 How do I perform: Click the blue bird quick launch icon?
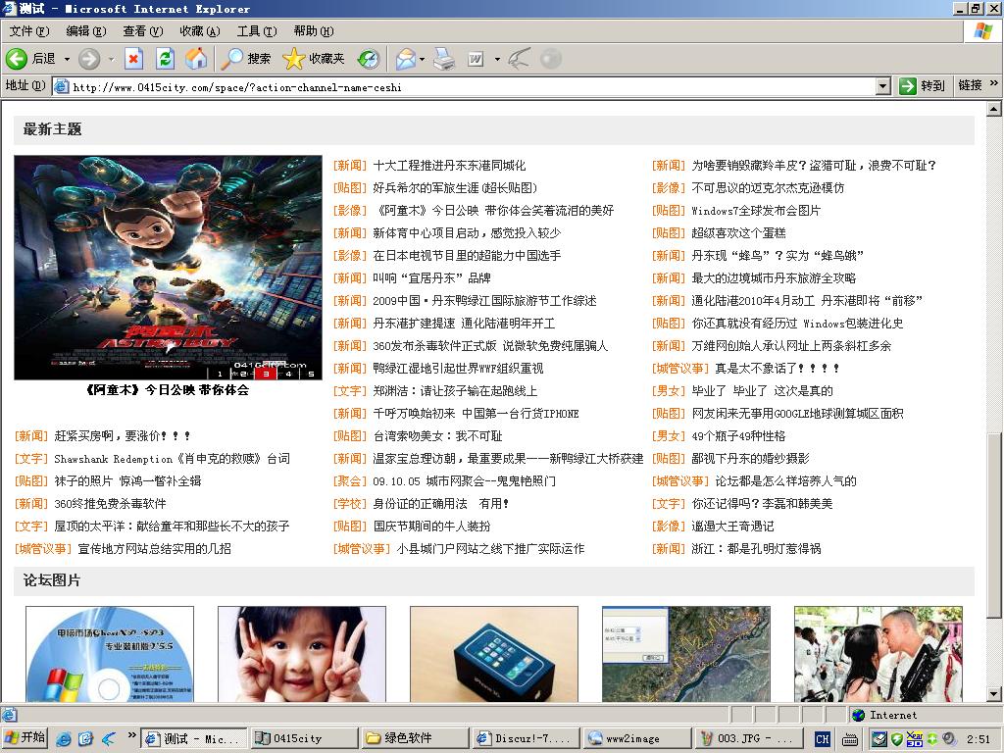(x=108, y=738)
